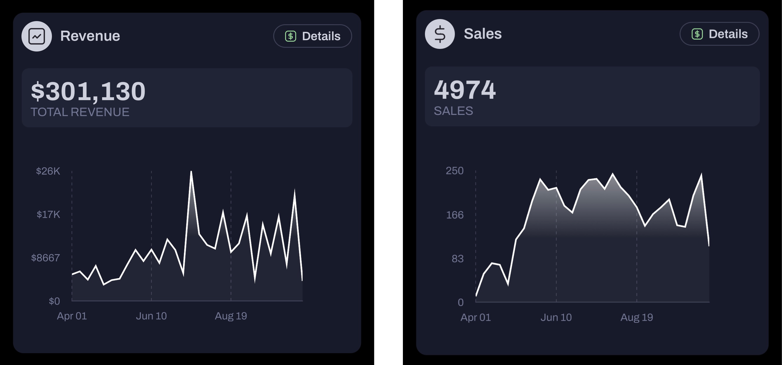Click the 166 axis label on sales chart
Image resolution: width=782 pixels, height=365 pixels.
(454, 215)
